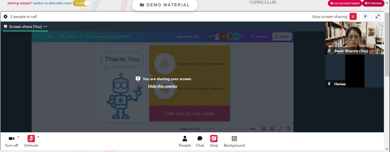Click the Canva zoom slider
The height and width of the screenshot is (152, 390).
[223, 129]
